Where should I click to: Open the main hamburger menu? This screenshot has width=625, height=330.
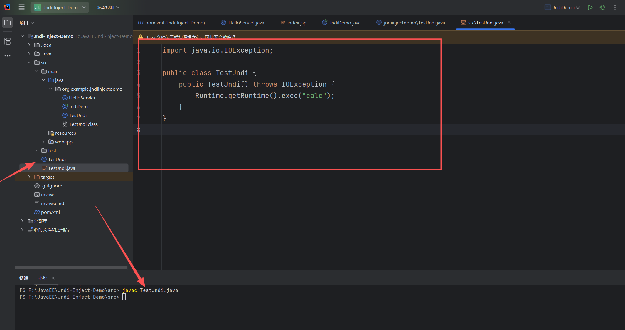pos(21,7)
